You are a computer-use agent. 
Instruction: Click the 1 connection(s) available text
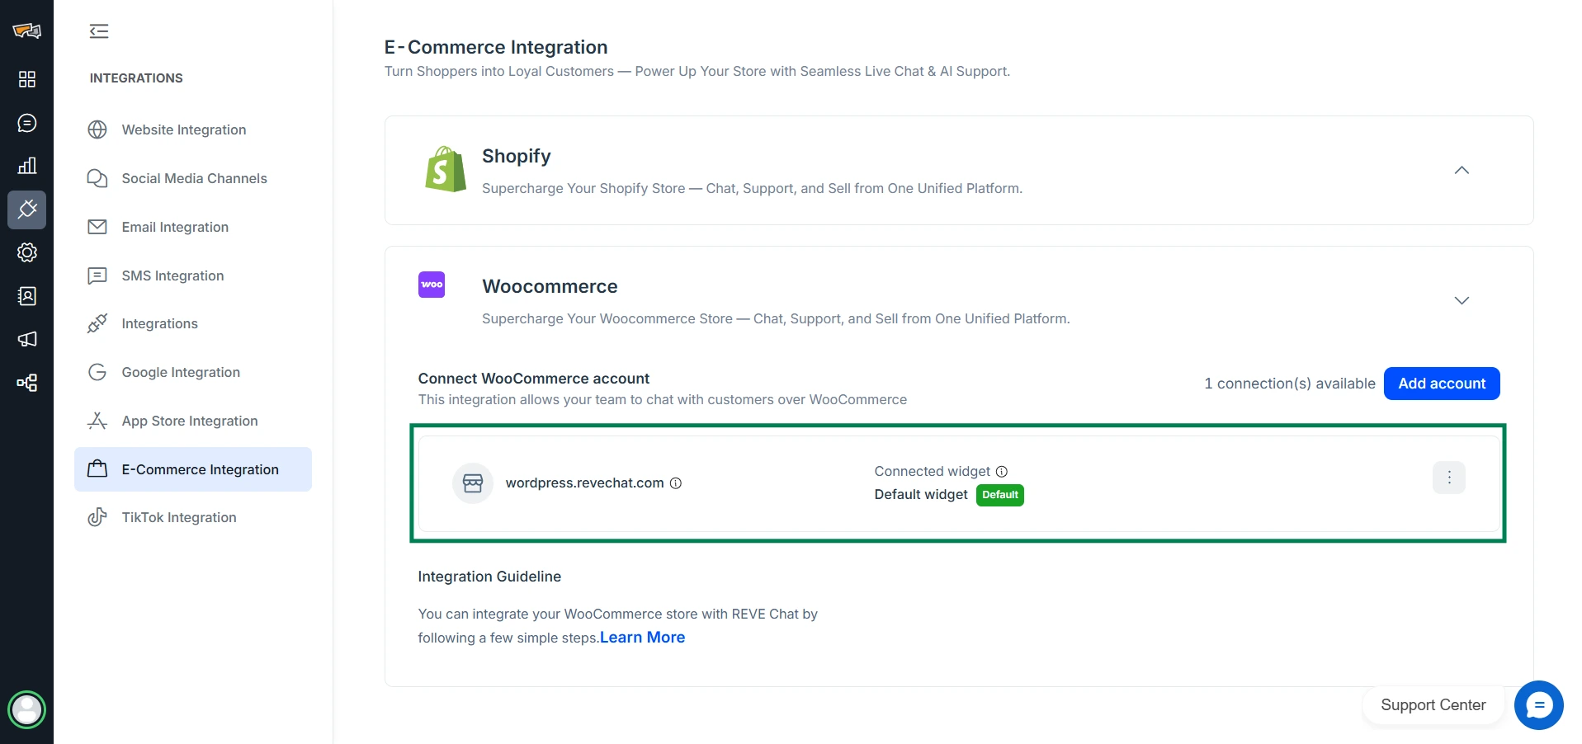click(x=1290, y=384)
